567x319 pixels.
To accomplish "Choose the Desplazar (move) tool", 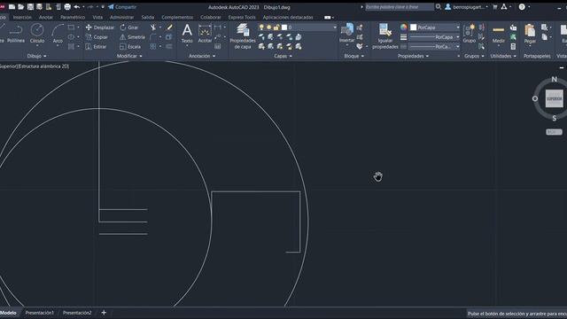I will point(100,27).
